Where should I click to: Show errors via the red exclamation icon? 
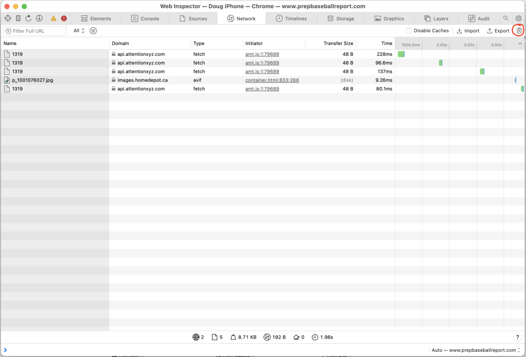click(64, 18)
